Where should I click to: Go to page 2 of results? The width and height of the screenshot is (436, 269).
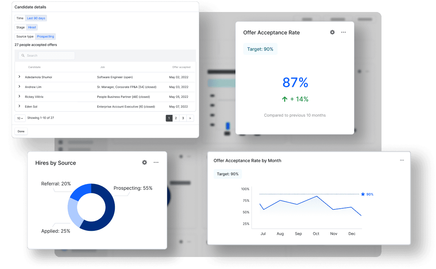[x=176, y=118]
